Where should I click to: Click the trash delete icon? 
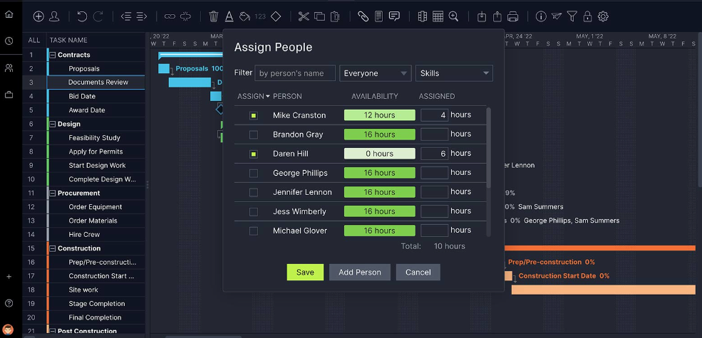pos(214,16)
